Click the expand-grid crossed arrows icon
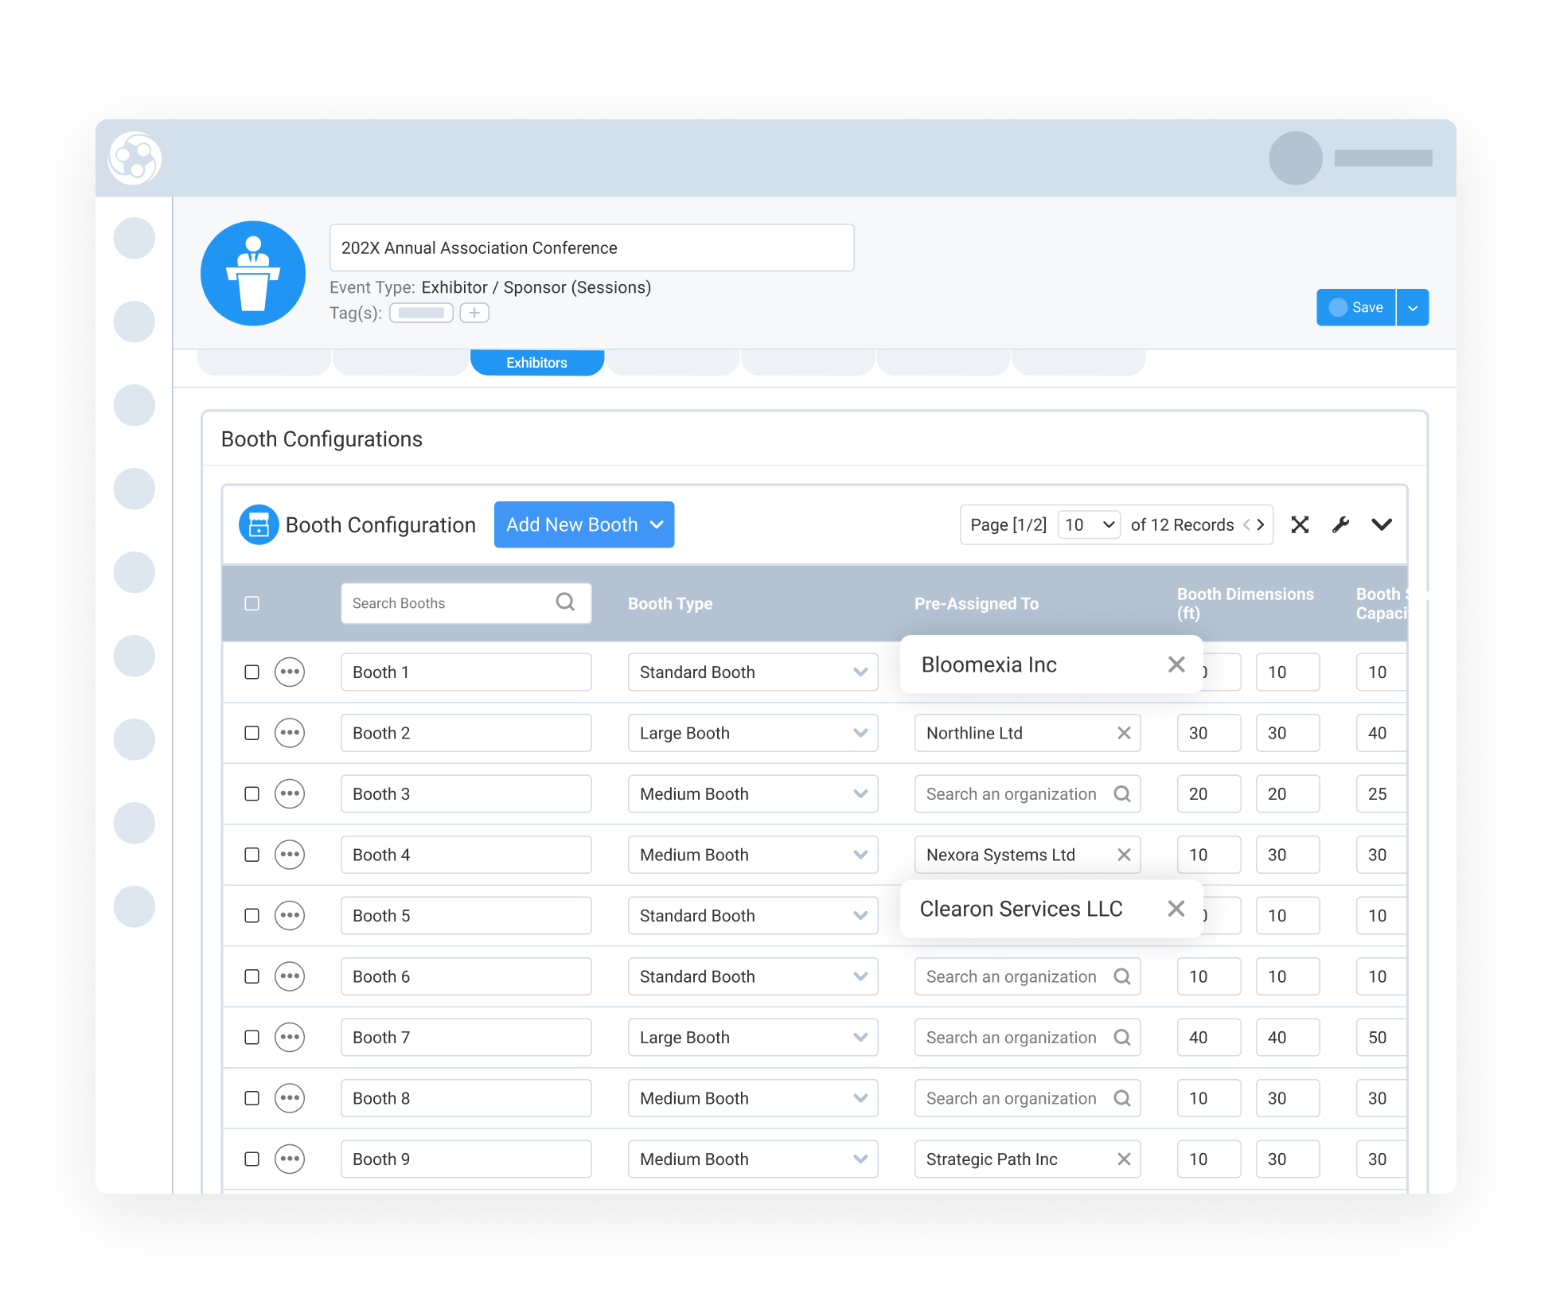The height and width of the screenshot is (1313, 1552). 1300,524
